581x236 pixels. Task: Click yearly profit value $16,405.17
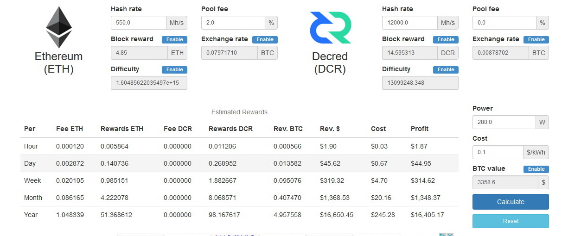pos(428,215)
